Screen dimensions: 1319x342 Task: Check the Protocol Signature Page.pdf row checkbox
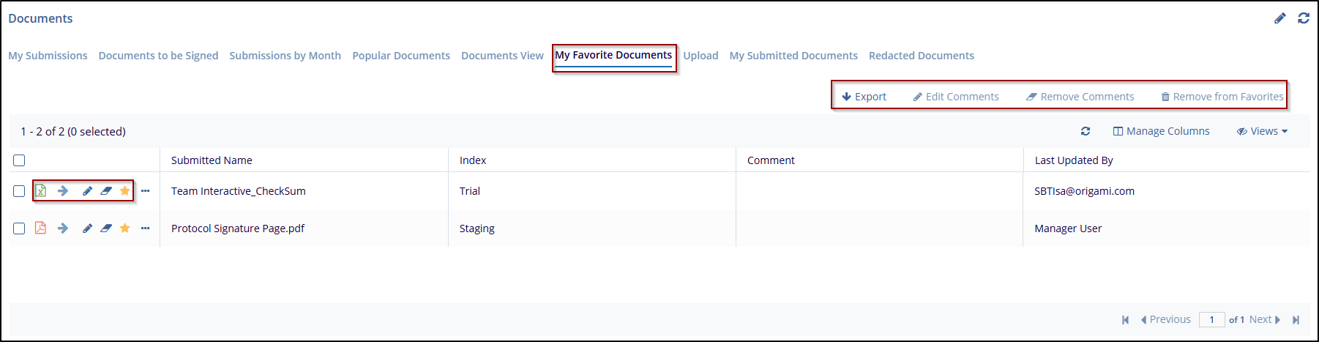click(x=19, y=228)
